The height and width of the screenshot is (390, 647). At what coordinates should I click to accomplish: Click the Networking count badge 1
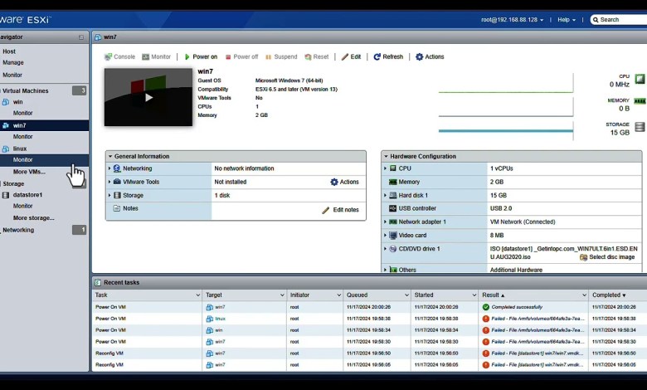tap(80, 230)
